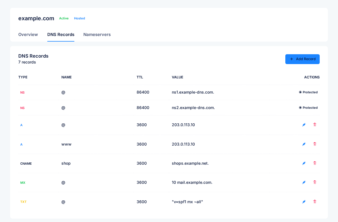Edit the www A record
The width and height of the screenshot is (338, 222).
(x=304, y=144)
